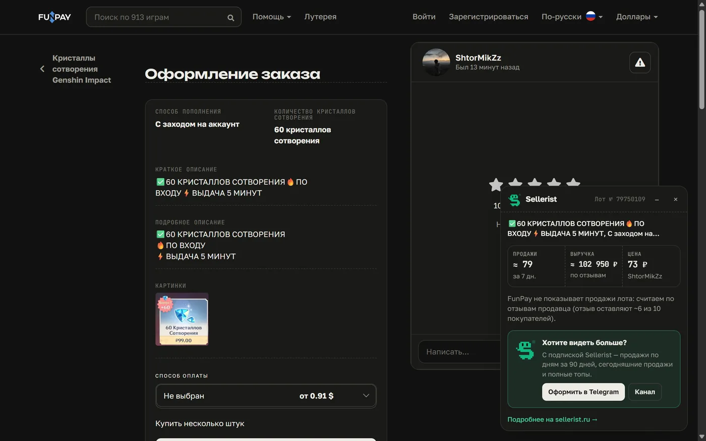
Task: Minimize the Sellerist popup panel
Action: coord(657,200)
